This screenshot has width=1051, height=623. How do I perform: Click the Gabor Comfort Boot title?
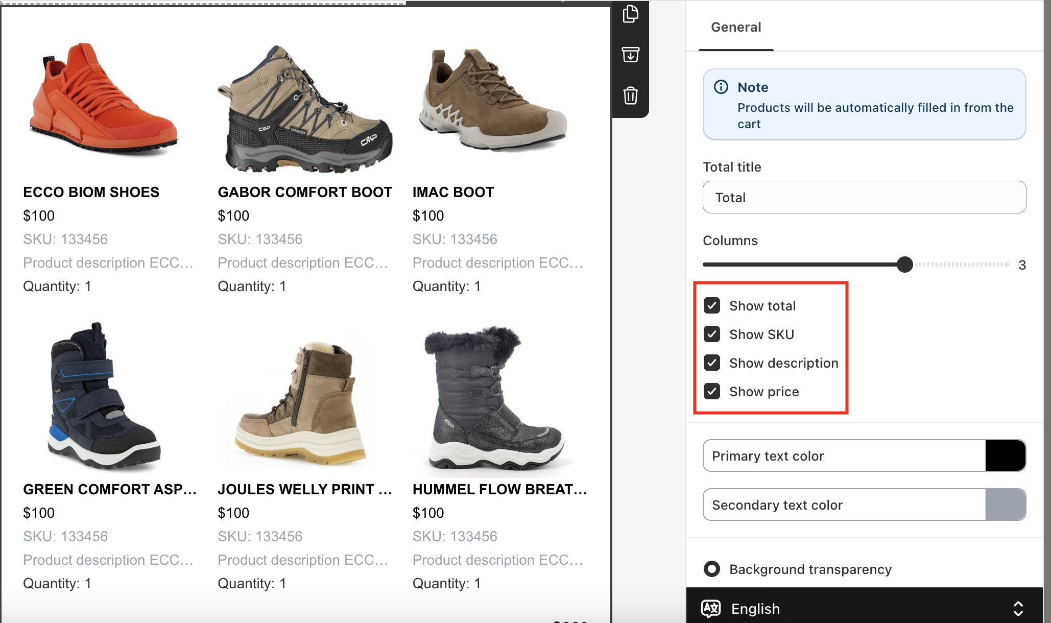305,192
